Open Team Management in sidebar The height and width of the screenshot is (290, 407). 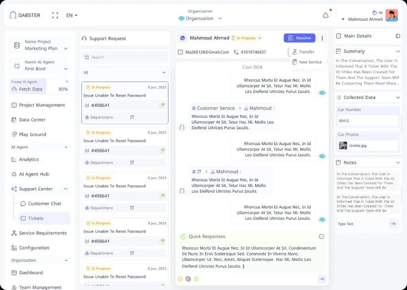point(36,287)
